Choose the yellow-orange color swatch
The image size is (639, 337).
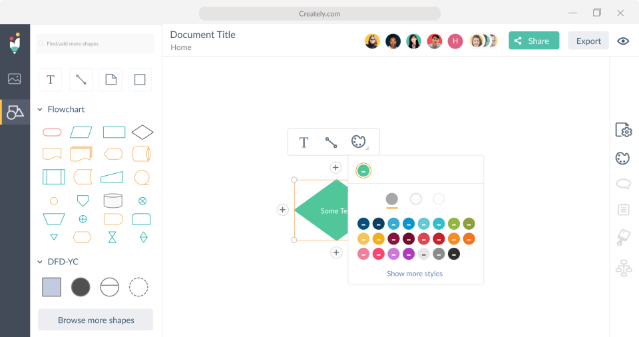click(x=378, y=238)
